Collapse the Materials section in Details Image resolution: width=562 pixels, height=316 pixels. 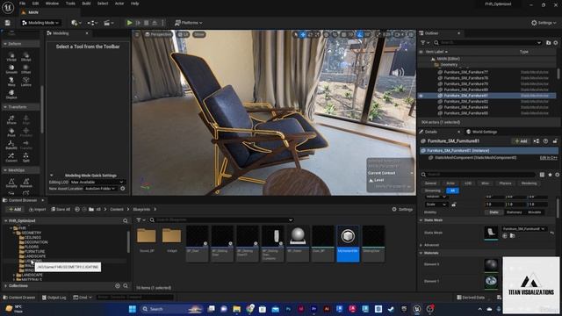[421, 253]
